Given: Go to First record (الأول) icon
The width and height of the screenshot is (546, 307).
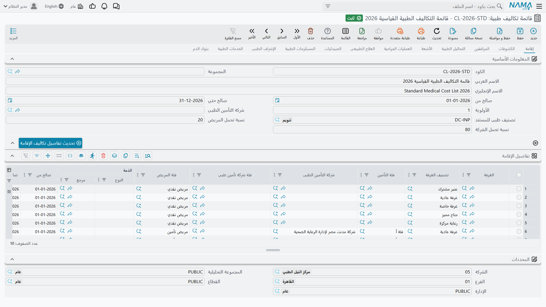Looking at the screenshot, I should coord(297,31).
